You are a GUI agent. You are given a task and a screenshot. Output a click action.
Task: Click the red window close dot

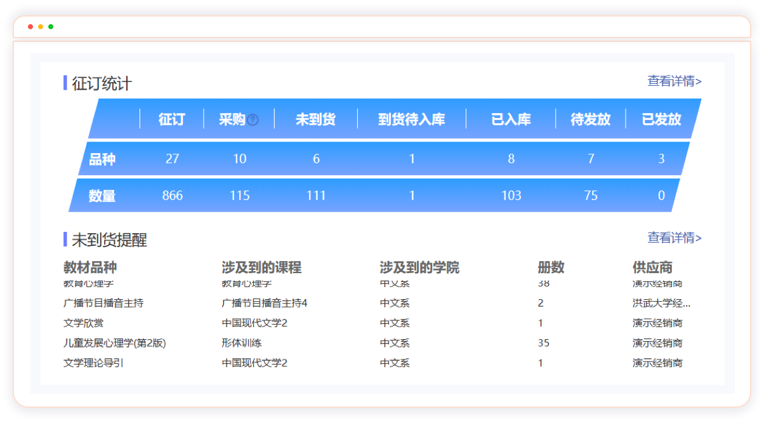point(30,27)
